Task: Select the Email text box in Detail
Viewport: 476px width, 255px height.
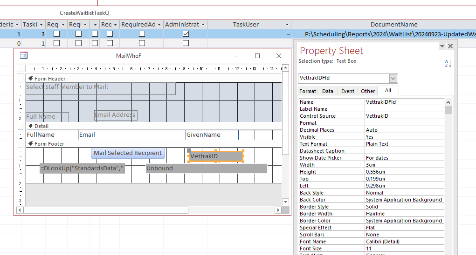Action: pyautogui.click(x=131, y=135)
